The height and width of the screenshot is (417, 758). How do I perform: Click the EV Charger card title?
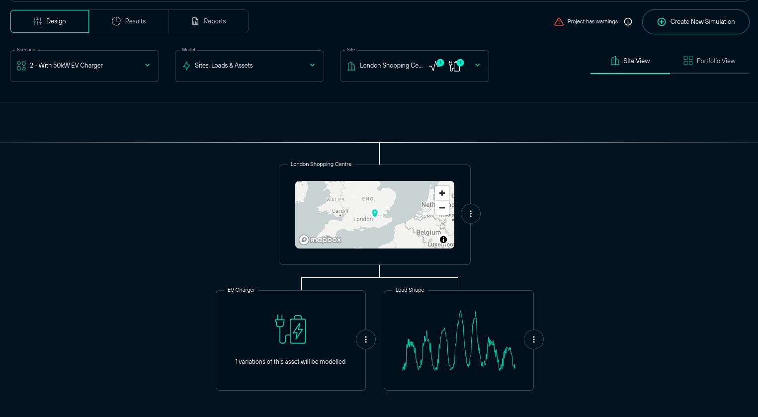(241, 290)
